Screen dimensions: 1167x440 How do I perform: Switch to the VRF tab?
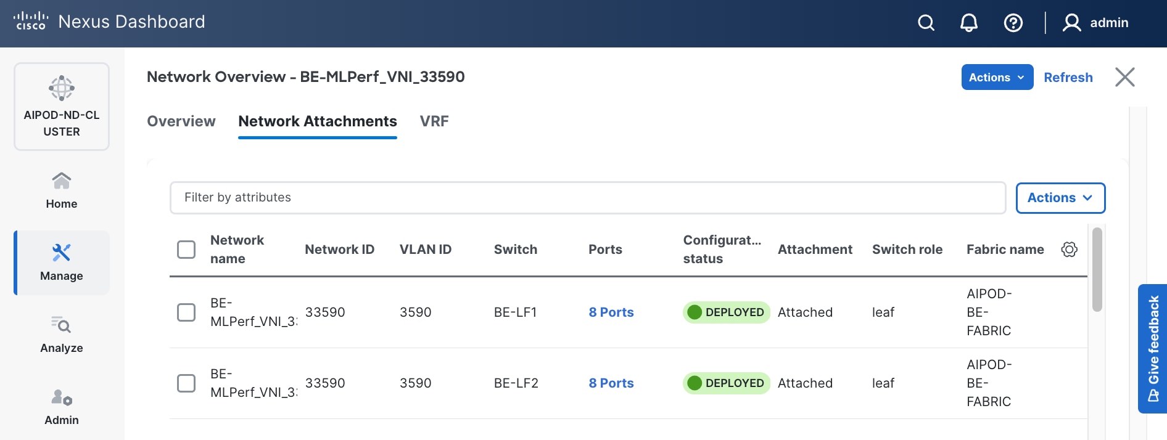click(x=434, y=121)
